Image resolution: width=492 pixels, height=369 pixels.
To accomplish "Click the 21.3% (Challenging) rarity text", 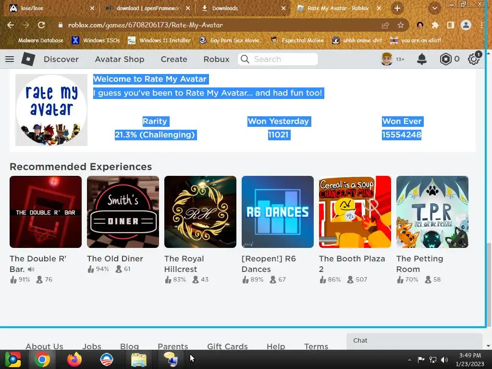I will coord(155,135).
